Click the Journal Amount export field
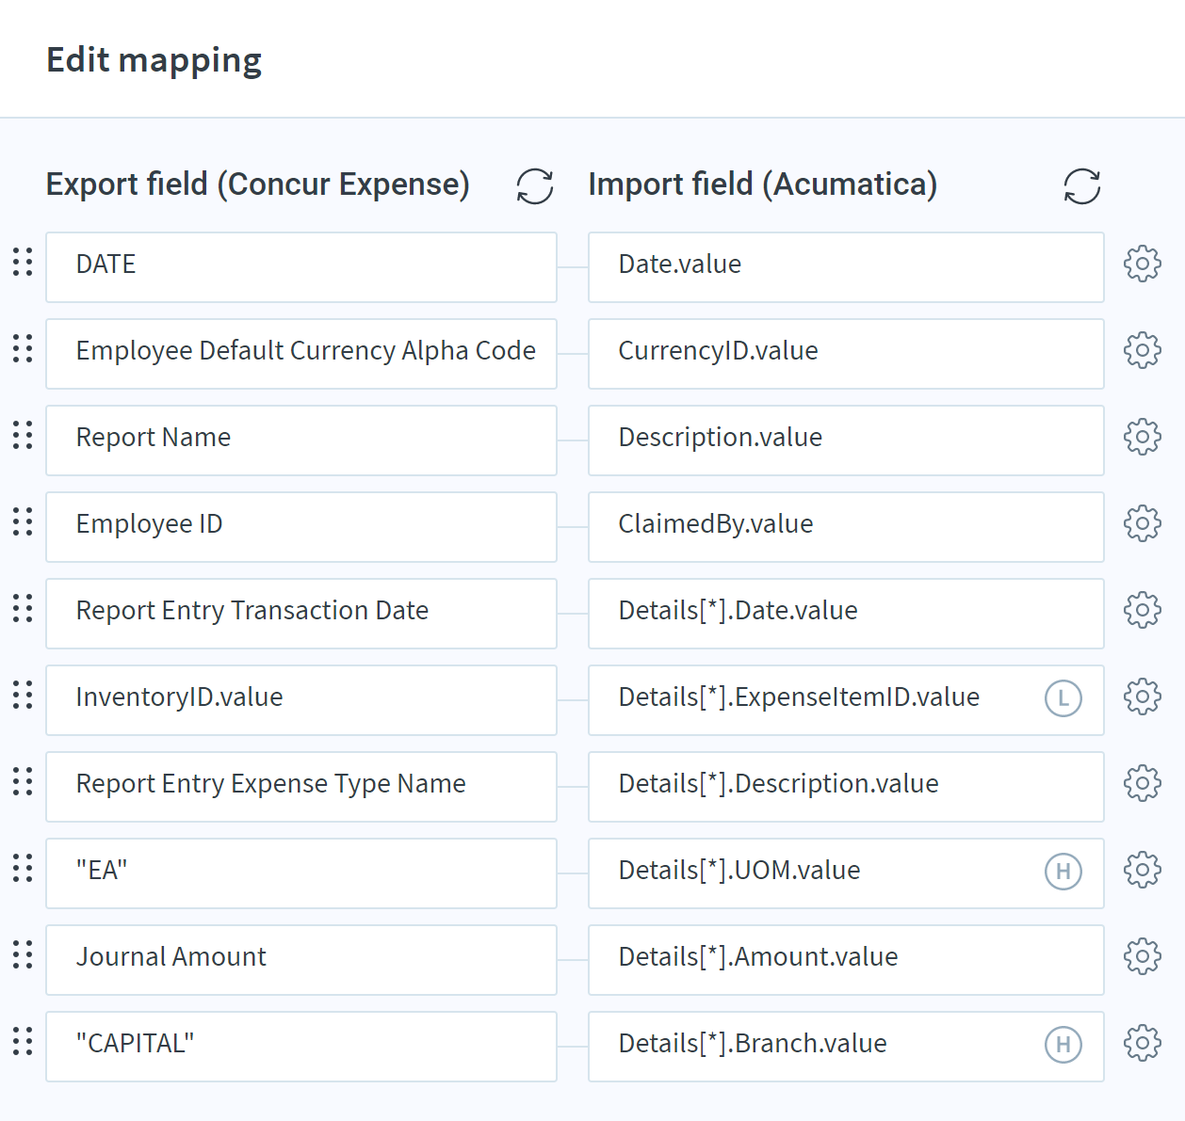The image size is (1185, 1121). click(x=301, y=960)
